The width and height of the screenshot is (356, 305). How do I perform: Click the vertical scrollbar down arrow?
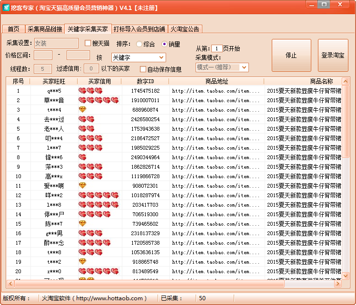click(x=346, y=276)
